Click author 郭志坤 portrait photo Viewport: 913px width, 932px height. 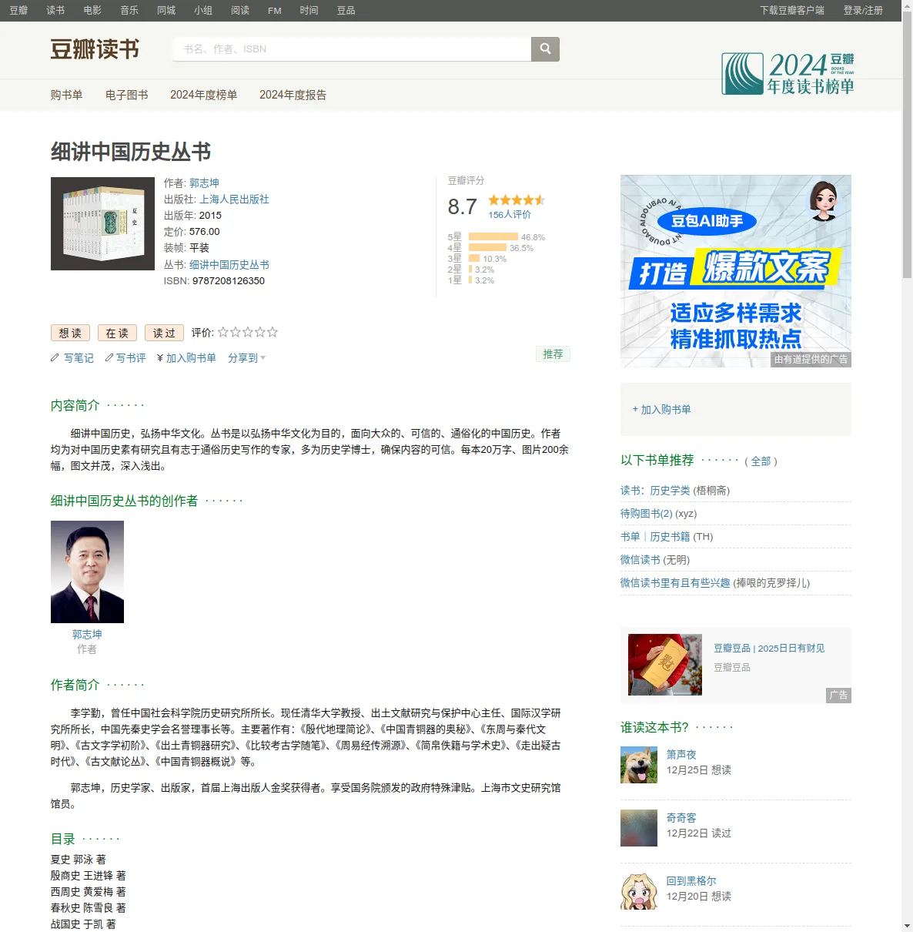[87, 572]
